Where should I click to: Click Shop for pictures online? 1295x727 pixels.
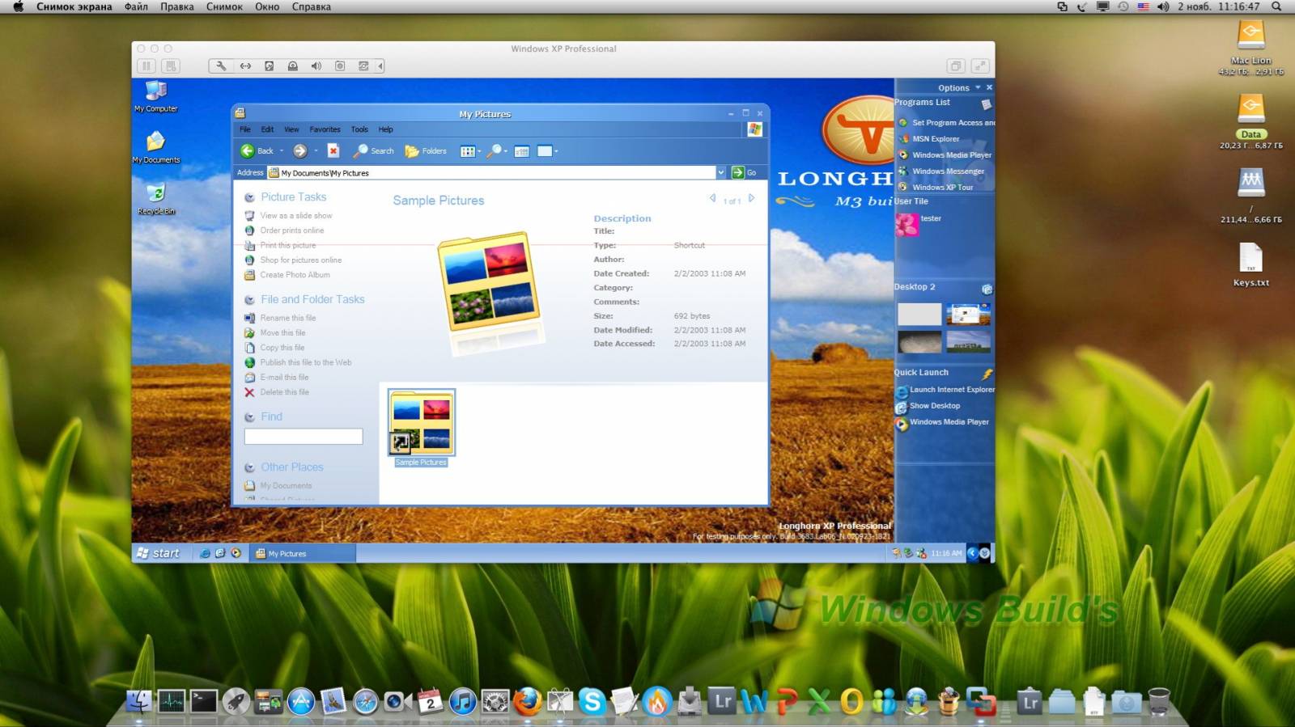coord(301,260)
